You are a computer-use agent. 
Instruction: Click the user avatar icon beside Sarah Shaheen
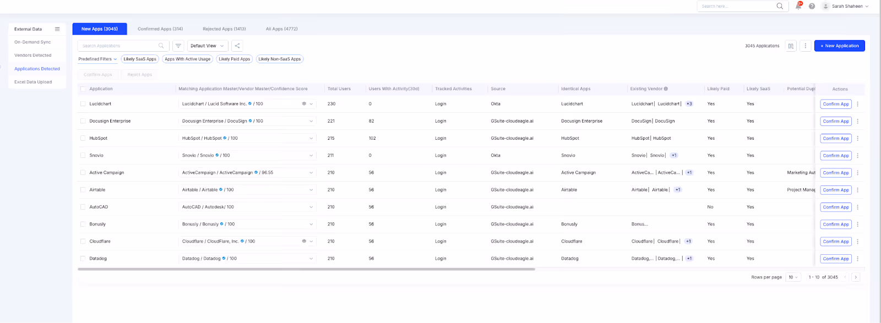825,6
